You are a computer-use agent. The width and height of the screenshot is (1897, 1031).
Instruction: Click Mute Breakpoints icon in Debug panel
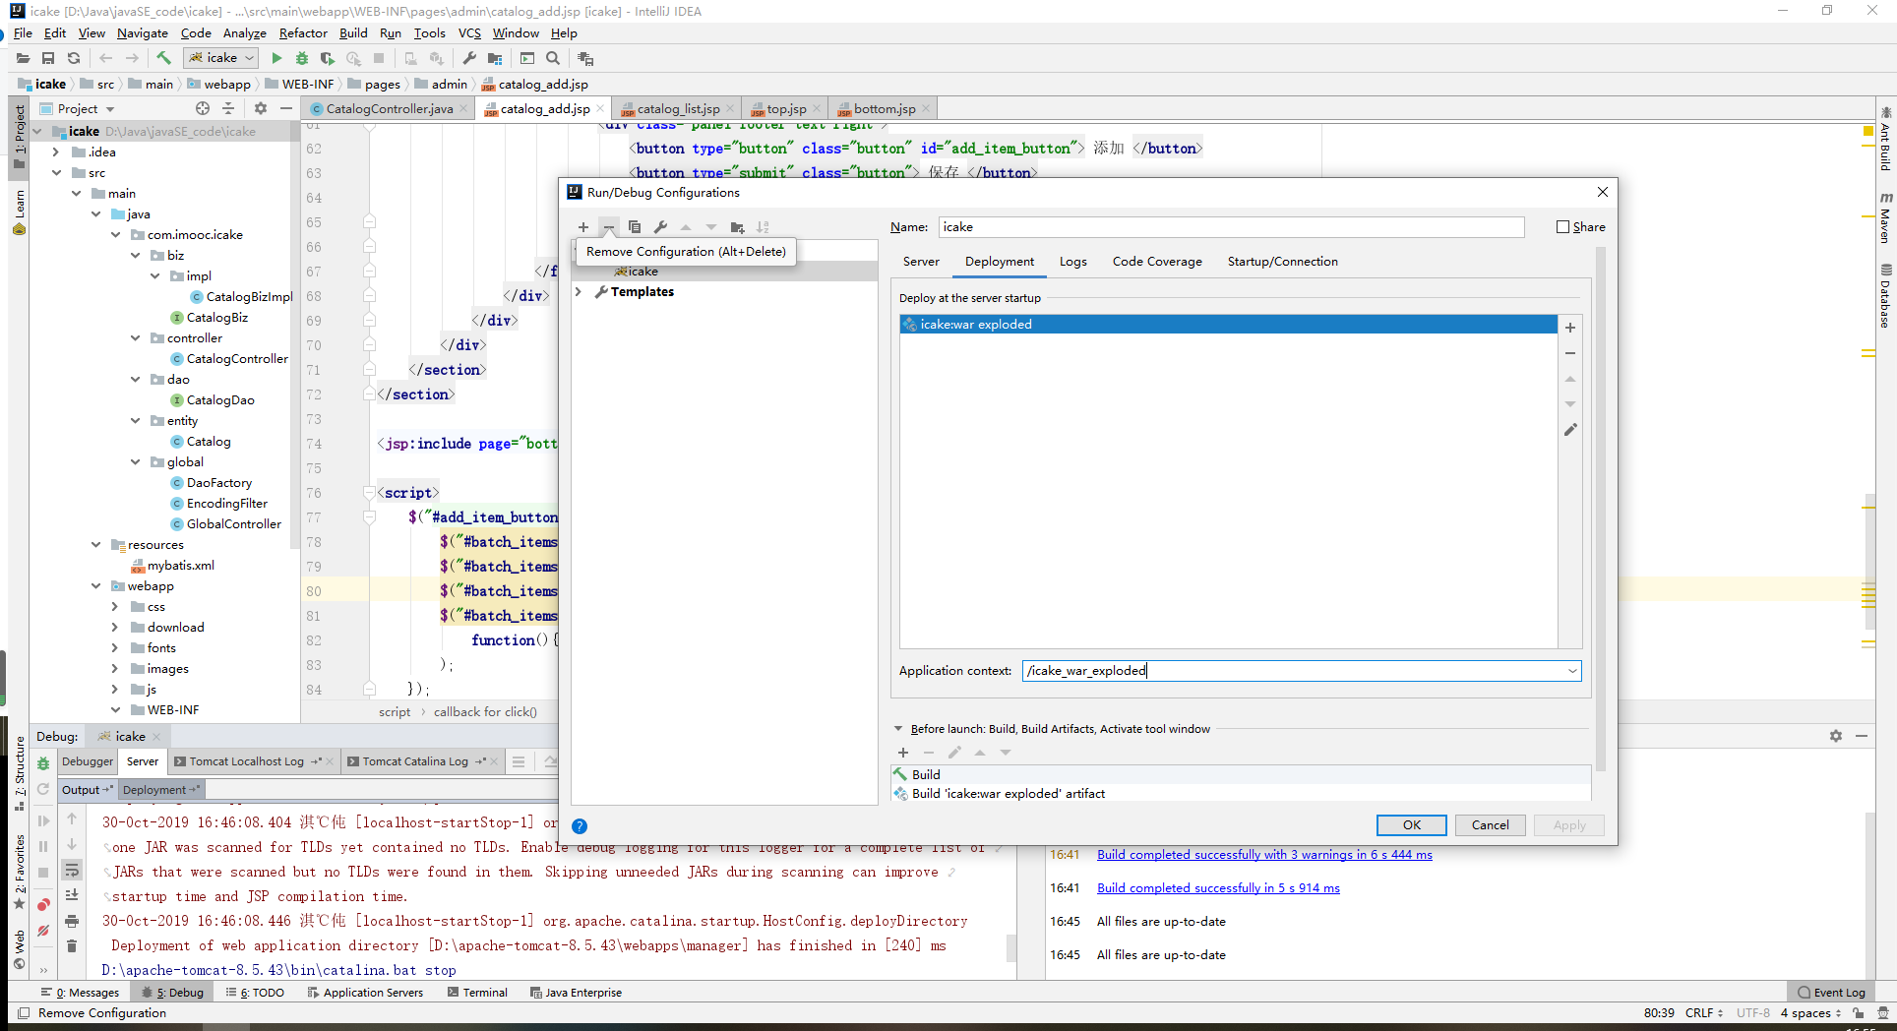(43, 931)
